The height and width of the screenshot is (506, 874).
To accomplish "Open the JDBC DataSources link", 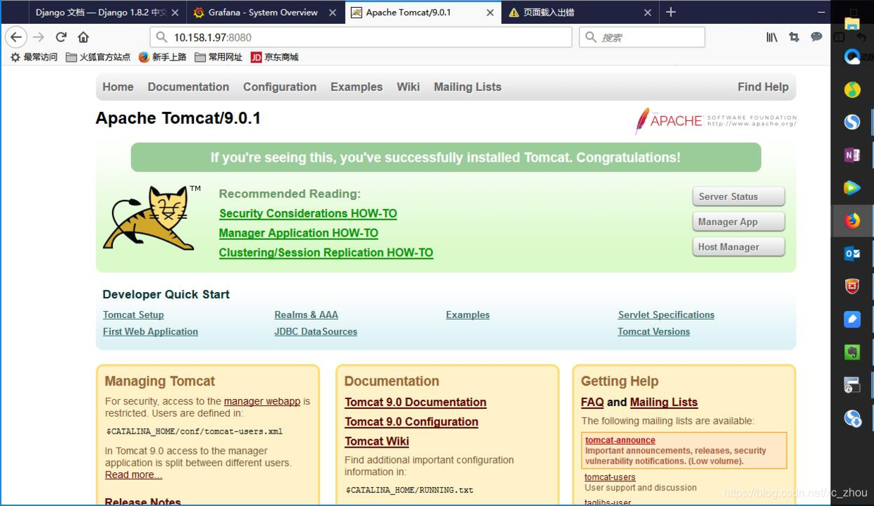I will click(316, 331).
